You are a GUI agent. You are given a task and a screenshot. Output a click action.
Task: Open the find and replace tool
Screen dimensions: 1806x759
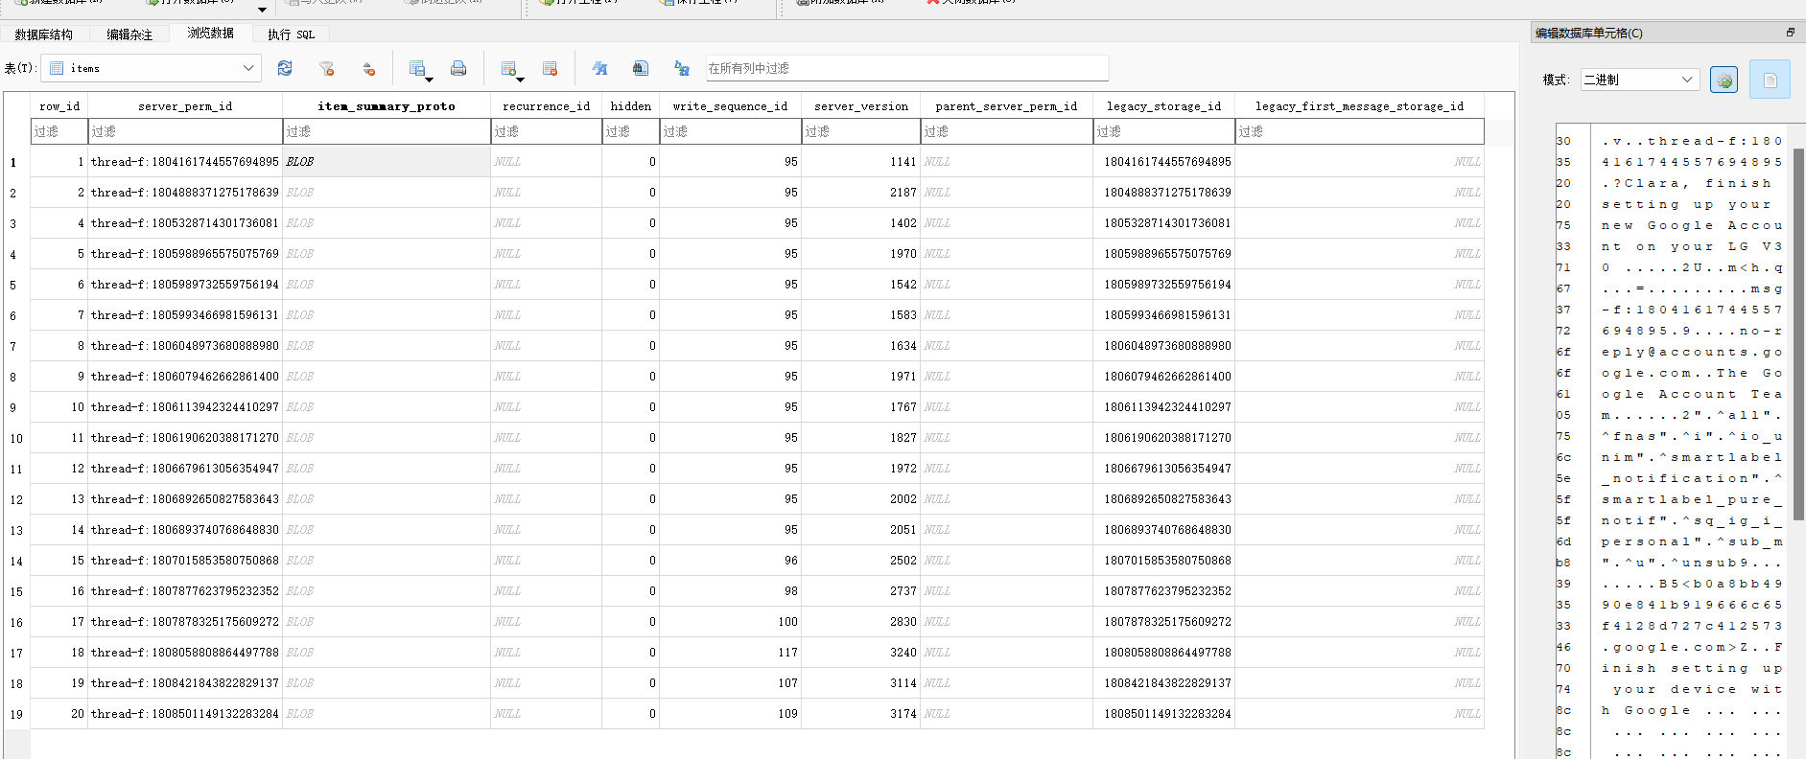(682, 68)
